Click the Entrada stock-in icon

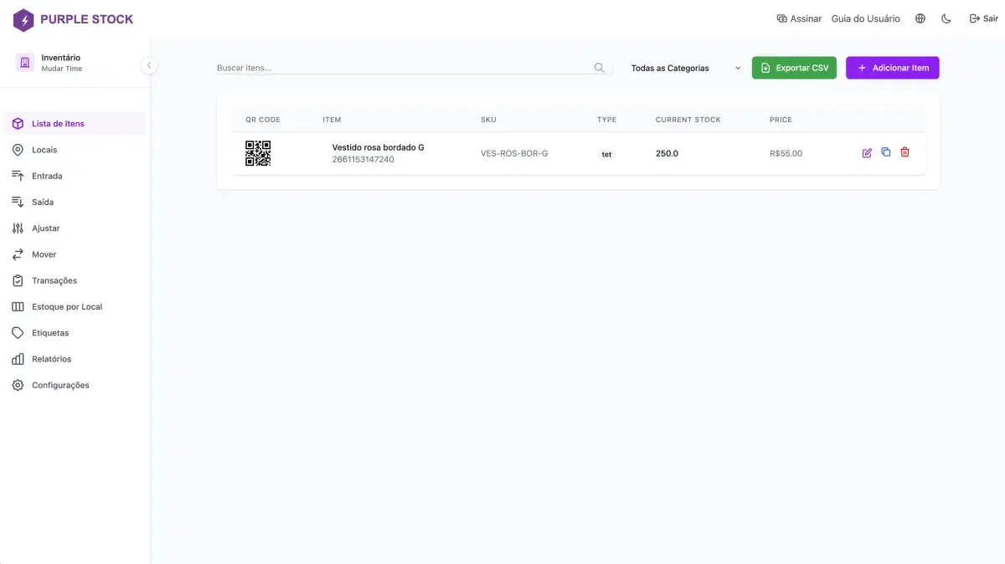click(x=18, y=175)
